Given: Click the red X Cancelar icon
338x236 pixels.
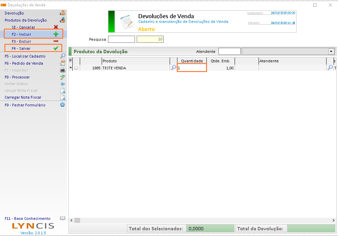Looking at the screenshot, I should 56,27.
